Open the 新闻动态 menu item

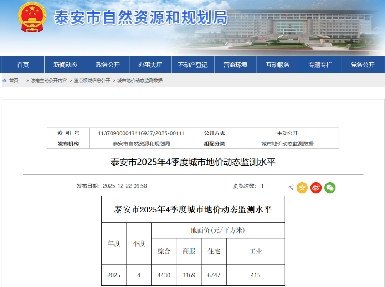coord(65,65)
